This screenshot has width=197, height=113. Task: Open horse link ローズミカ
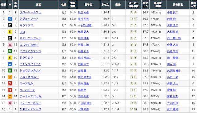(x=26, y=83)
